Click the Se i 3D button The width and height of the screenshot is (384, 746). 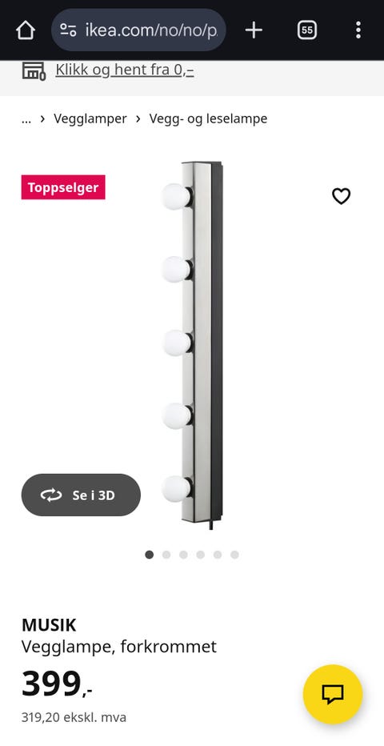click(x=81, y=495)
